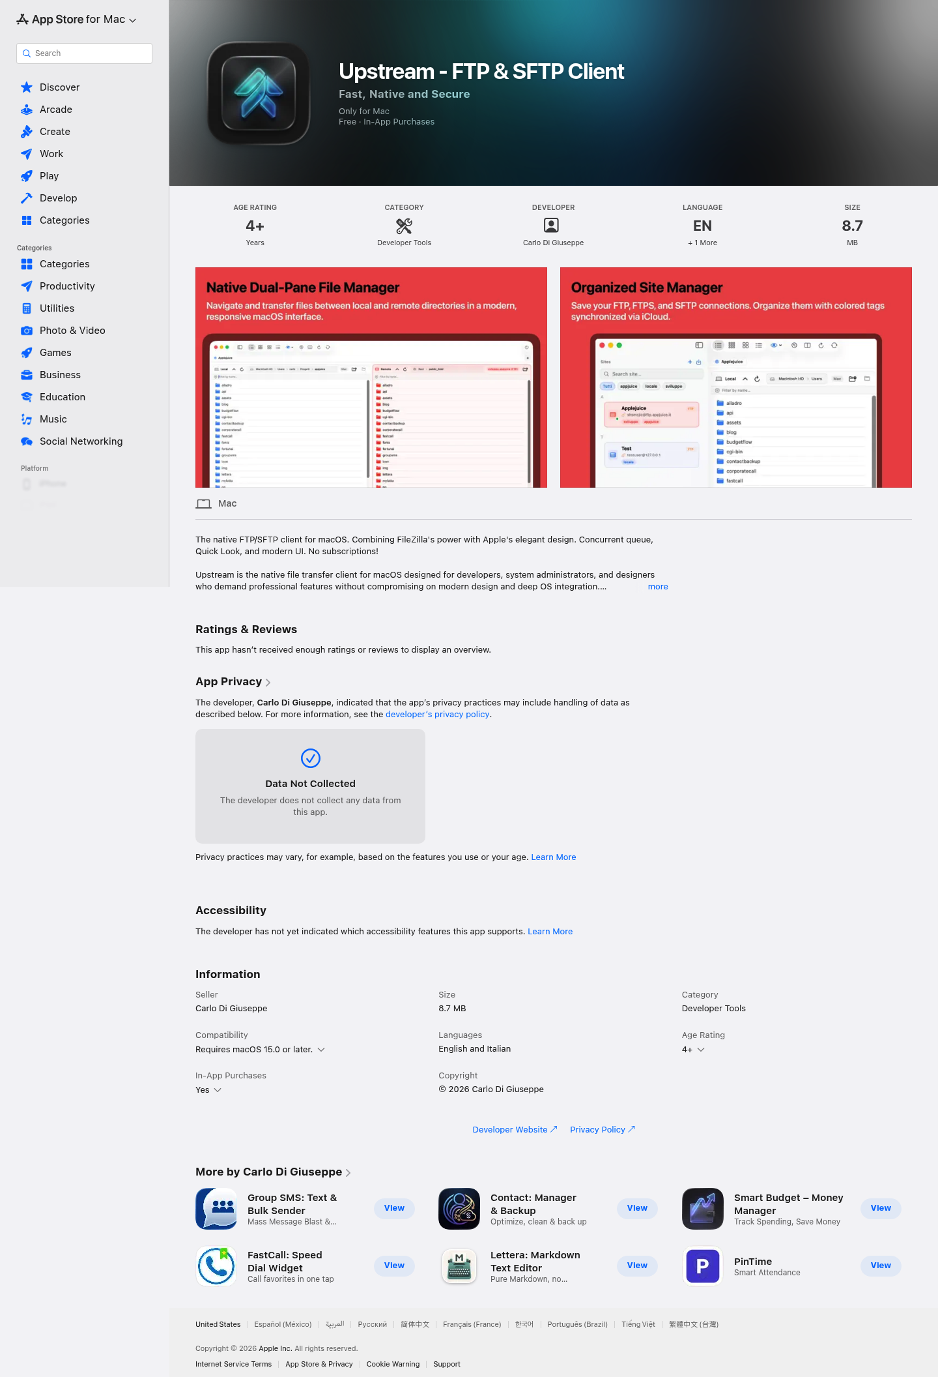
Task: Click Learn More under Accessibility
Action: tap(550, 932)
